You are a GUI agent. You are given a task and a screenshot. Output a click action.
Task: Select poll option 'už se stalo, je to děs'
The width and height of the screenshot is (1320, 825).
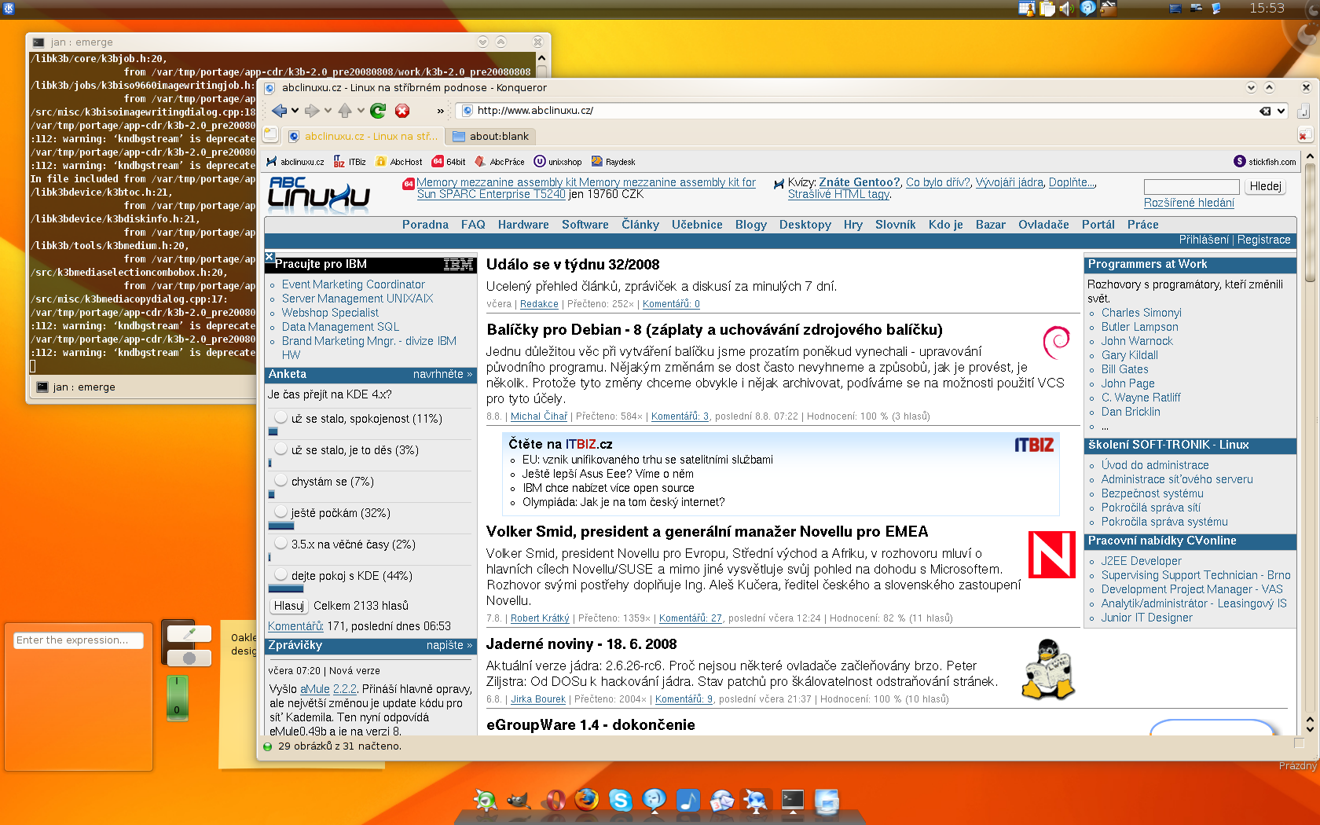(x=280, y=449)
